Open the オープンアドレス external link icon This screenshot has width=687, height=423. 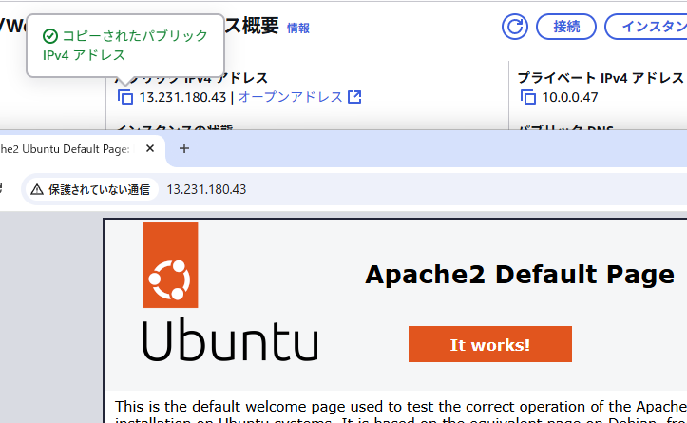[354, 97]
